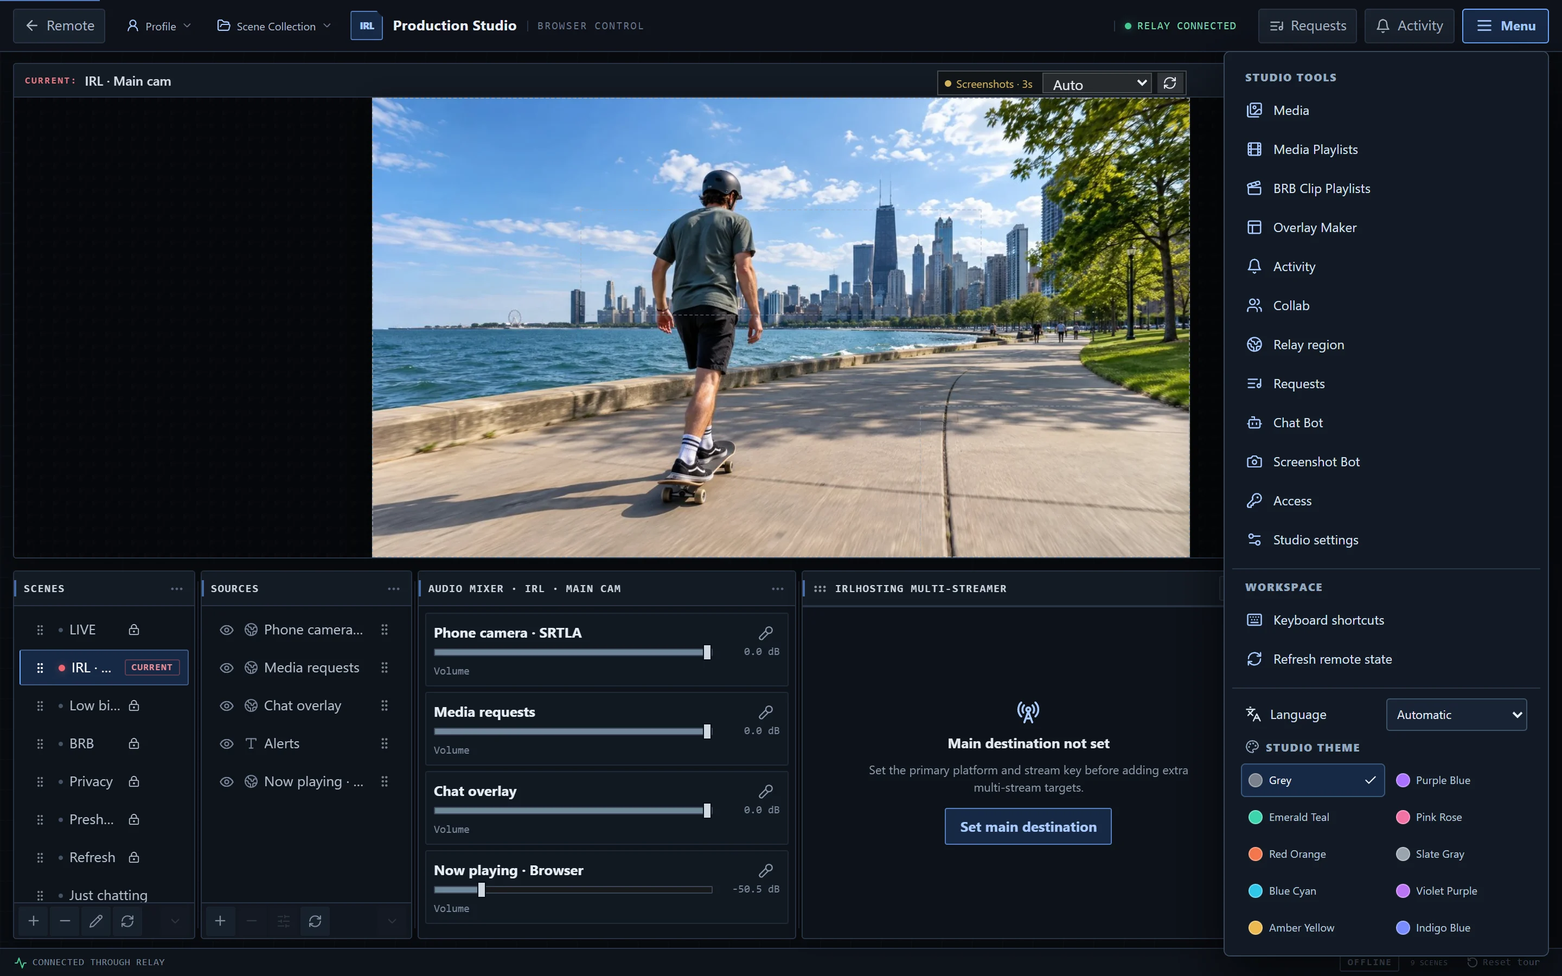The image size is (1562, 976).
Task: Open Chat Bot in Studio Tools
Action: pyautogui.click(x=1385, y=423)
